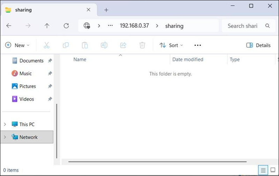279x176 pixels.
Task: Click the Cut scissors icon
Action: pos(46,45)
